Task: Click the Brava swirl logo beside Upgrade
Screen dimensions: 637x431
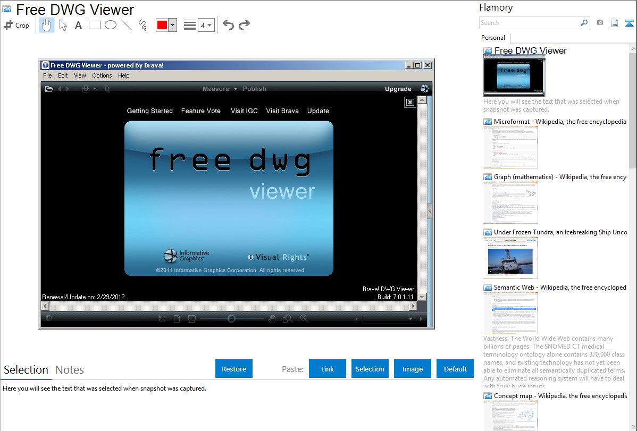Action: tap(424, 89)
